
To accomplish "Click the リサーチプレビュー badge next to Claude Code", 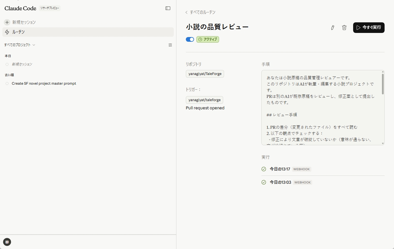I will click(49, 8).
